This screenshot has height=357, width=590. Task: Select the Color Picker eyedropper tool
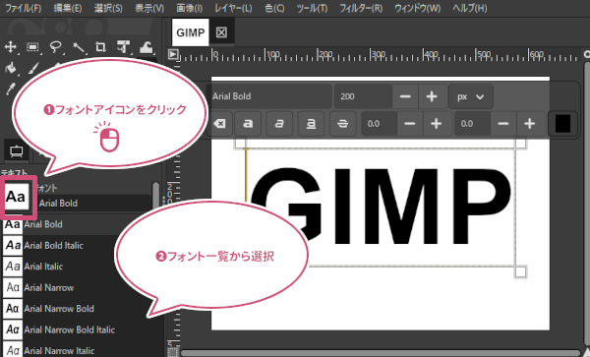[x=11, y=89]
